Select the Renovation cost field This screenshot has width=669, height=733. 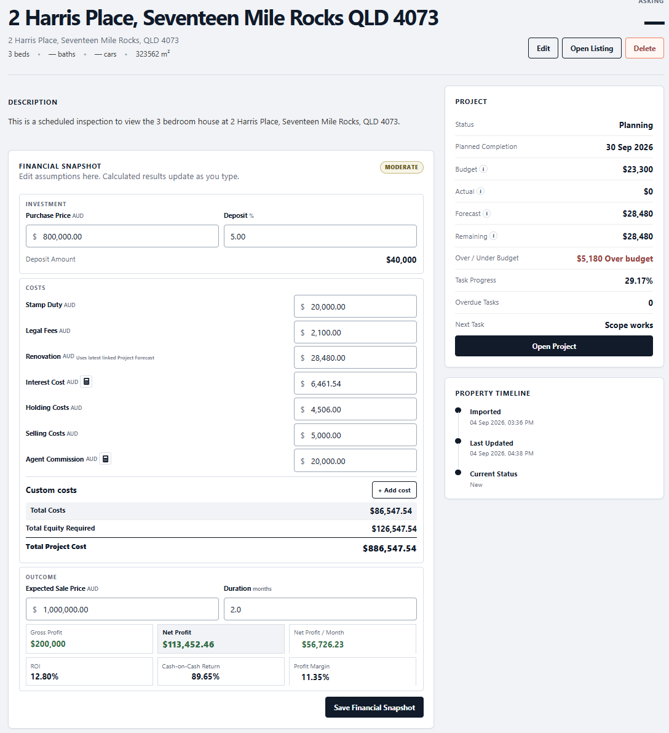(x=355, y=358)
